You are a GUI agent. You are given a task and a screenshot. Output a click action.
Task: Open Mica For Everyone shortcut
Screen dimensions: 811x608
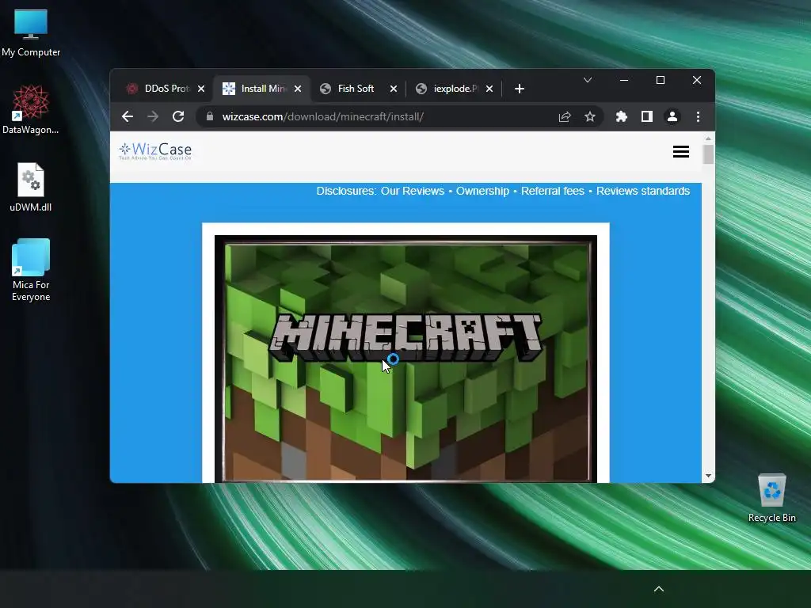31,270
